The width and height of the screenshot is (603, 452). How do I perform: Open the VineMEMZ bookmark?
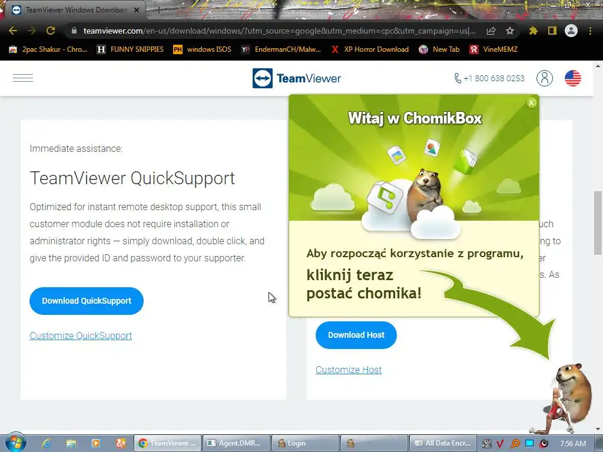click(x=494, y=49)
